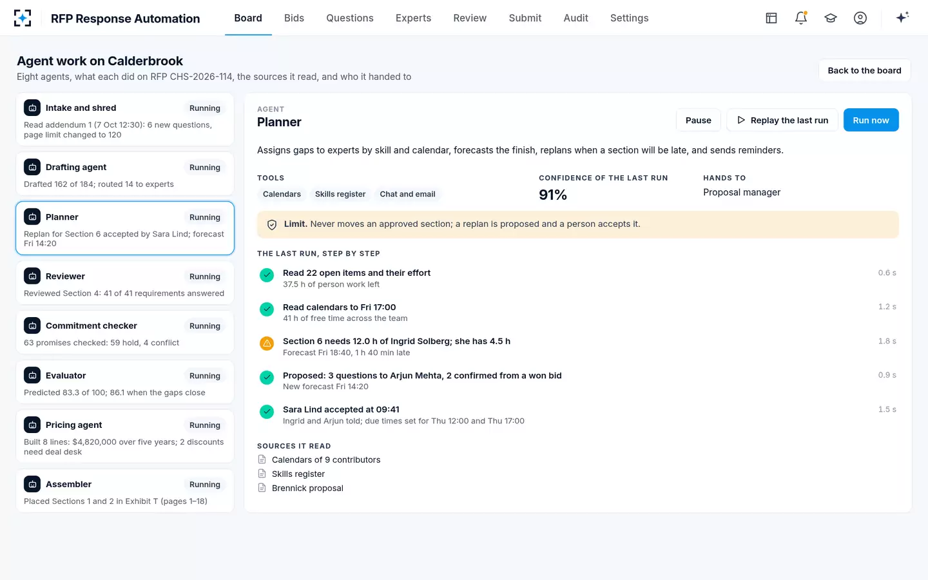Screen dimensions: 928x580
Task: Open the Audit tab
Action: pyautogui.click(x=575, y=18)
